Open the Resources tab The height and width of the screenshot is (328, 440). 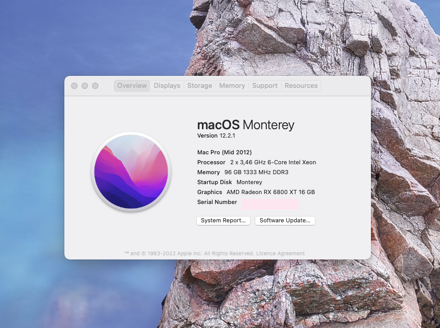(301, 86)
